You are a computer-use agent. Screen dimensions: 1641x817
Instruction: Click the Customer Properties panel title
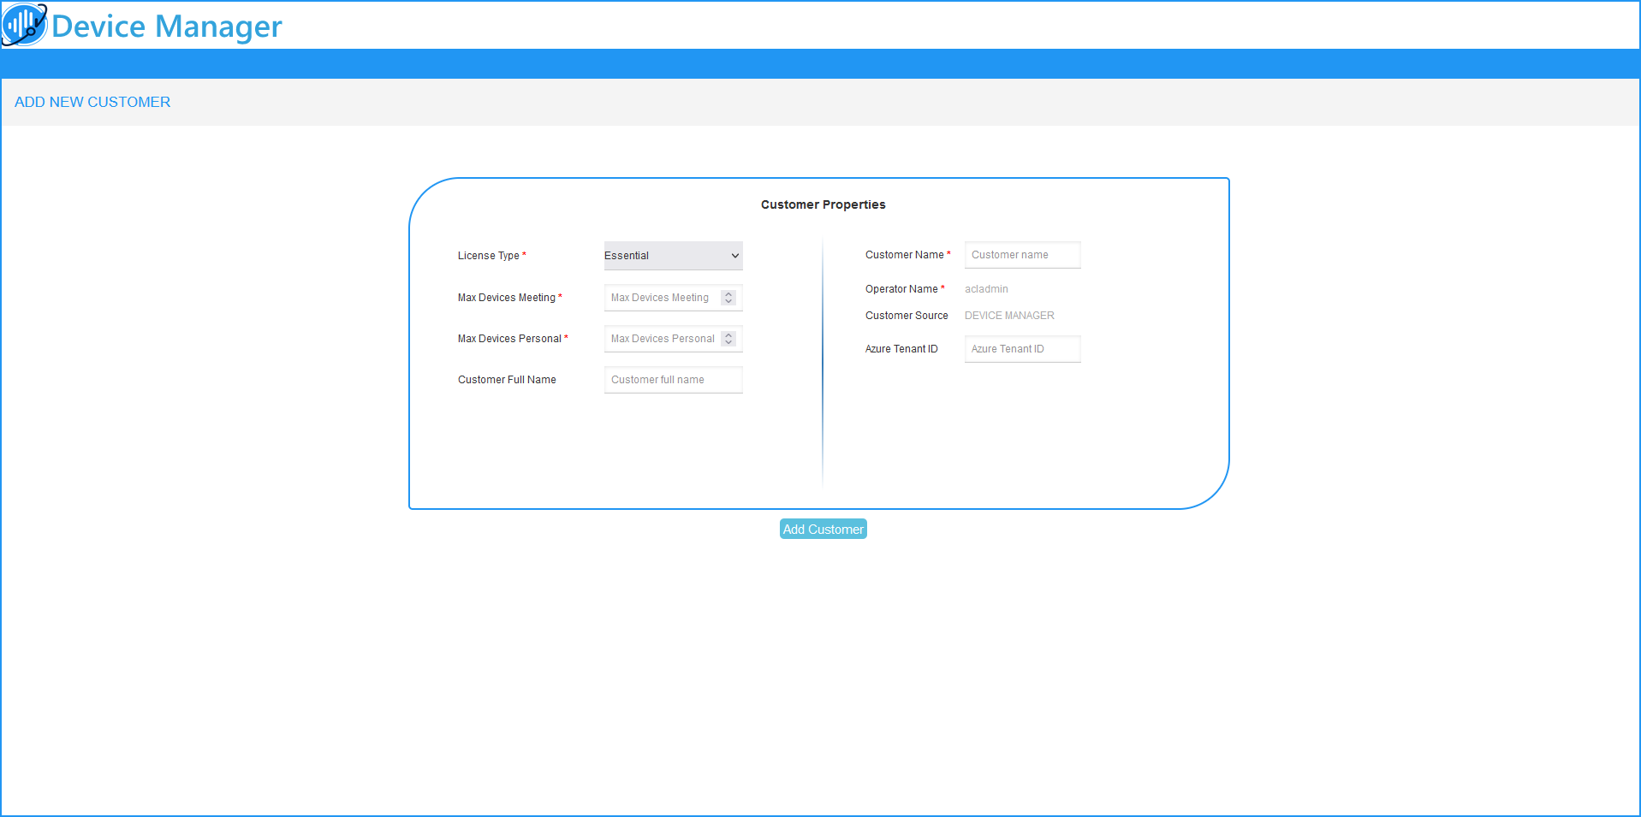(823, 204)
